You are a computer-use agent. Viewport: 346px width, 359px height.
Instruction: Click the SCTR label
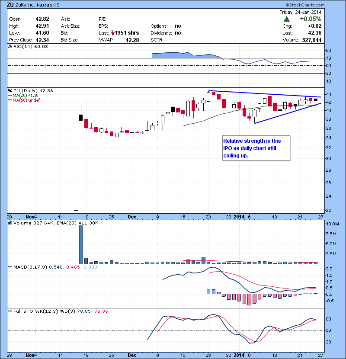157,40
